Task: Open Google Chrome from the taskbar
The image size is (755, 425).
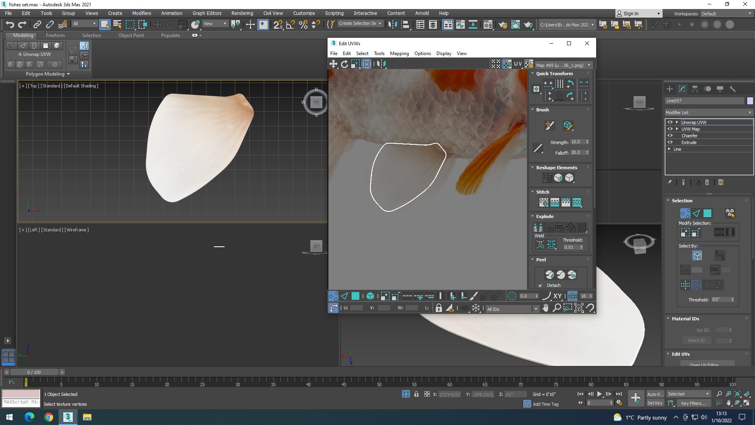Action: tap(49, 417)
